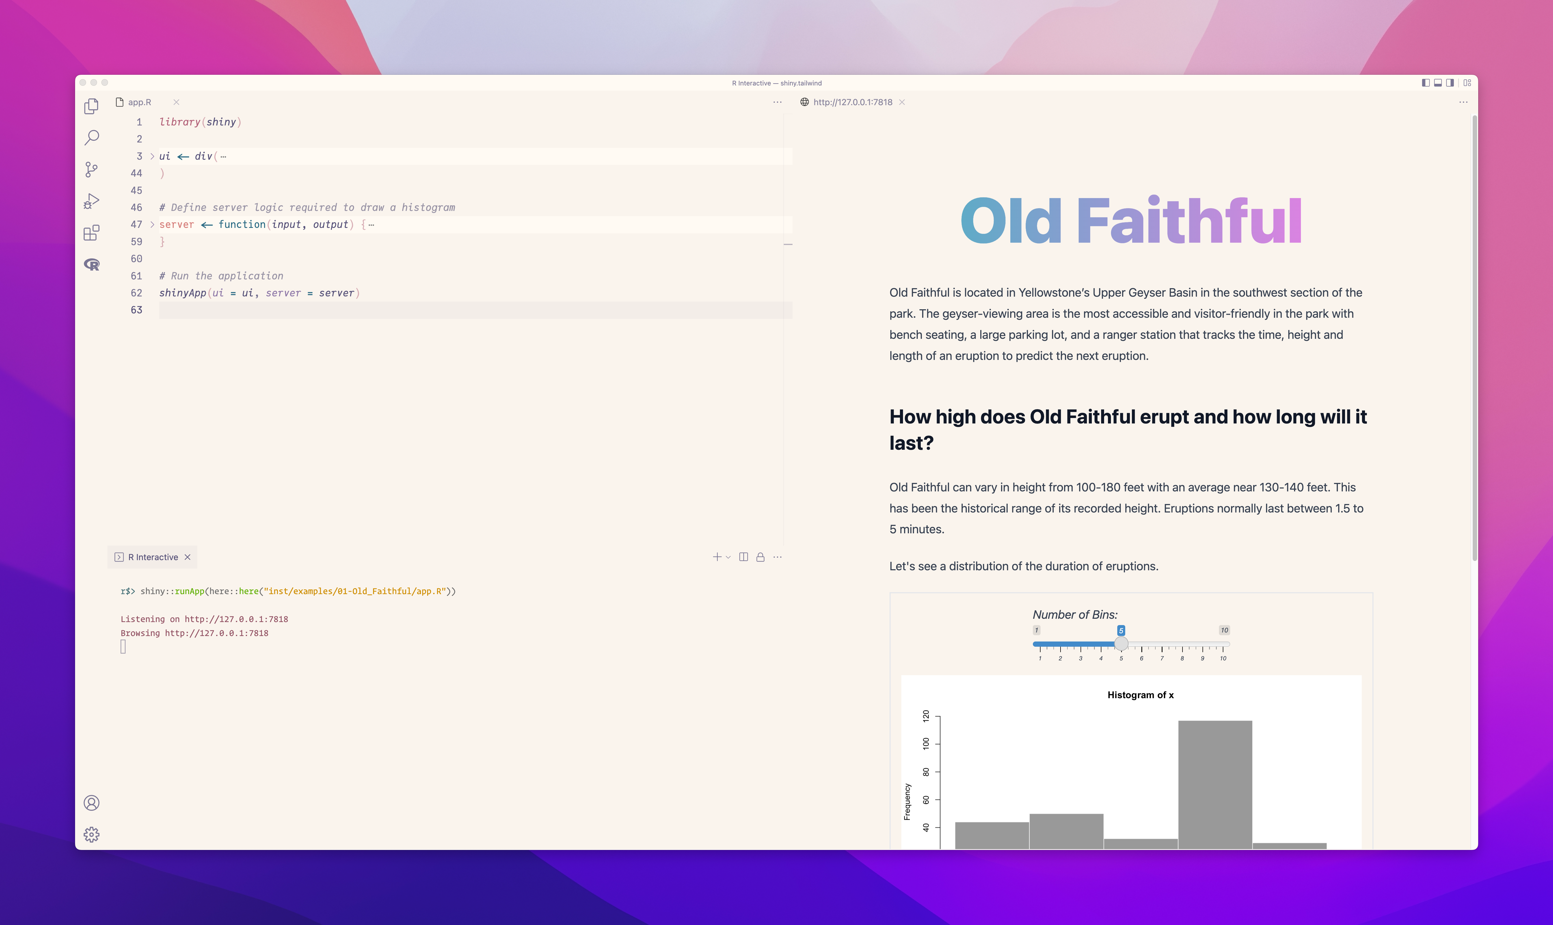1553x925 pixels.
Task: Open the Source Control view
Action: [x=92, y=170]
